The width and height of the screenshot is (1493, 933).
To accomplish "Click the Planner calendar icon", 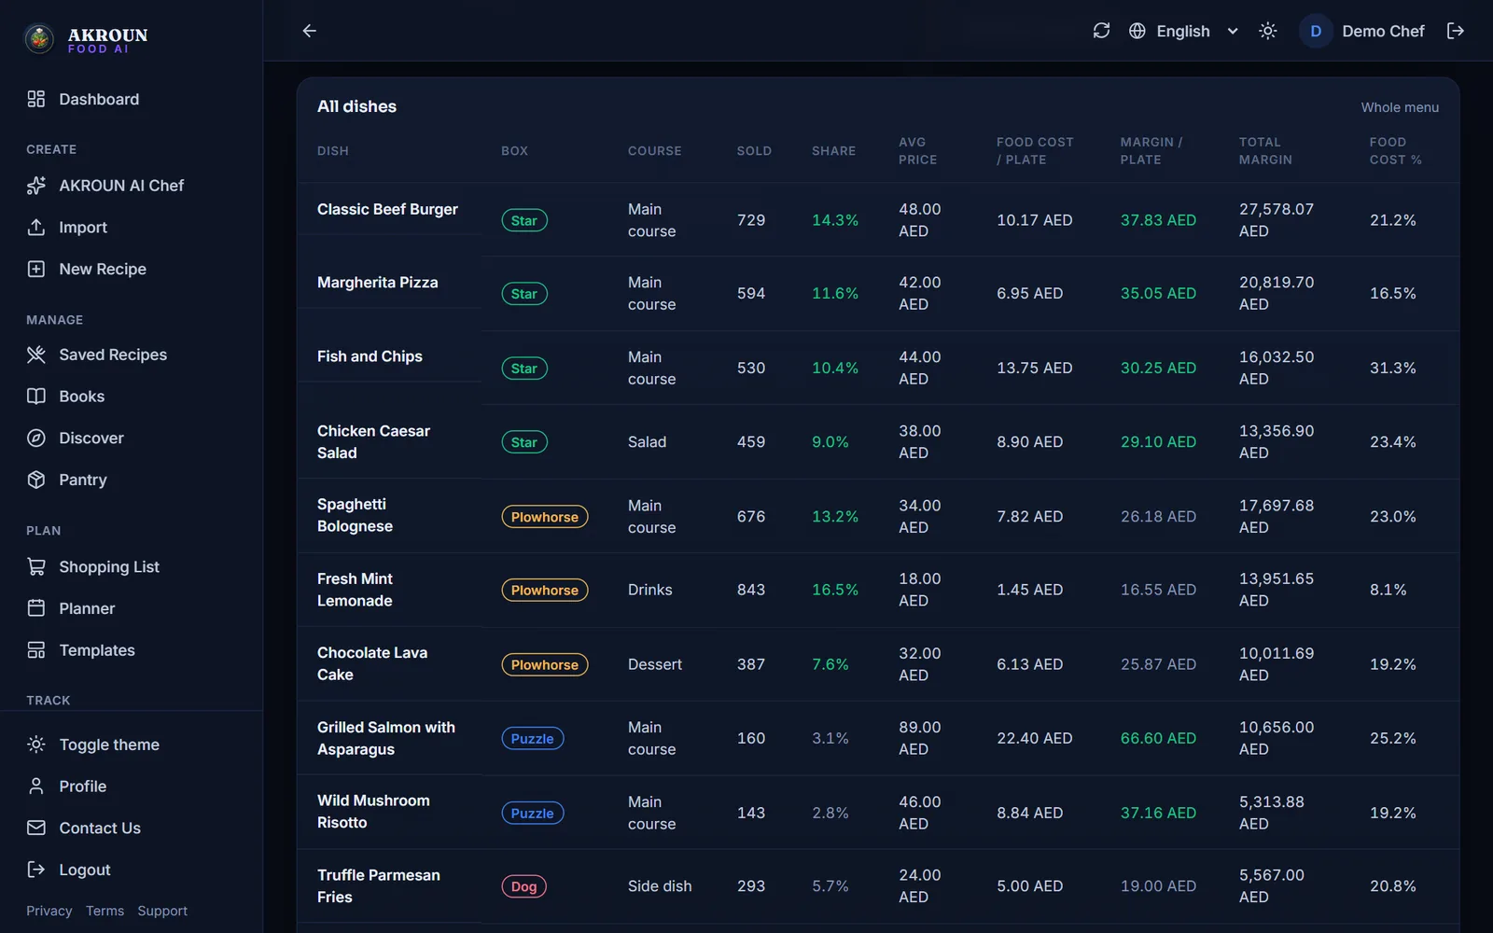I will (36, 608).
